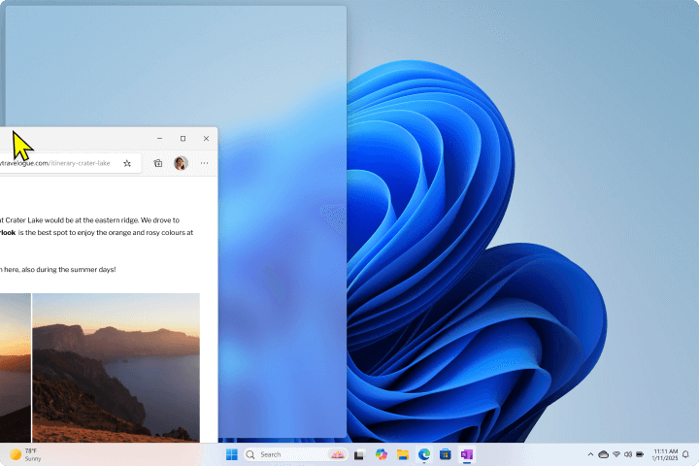This screenshot has height=466, width=699.
Task: Open the weather widget showing 78°F Sunny
Action: [26, 454]
